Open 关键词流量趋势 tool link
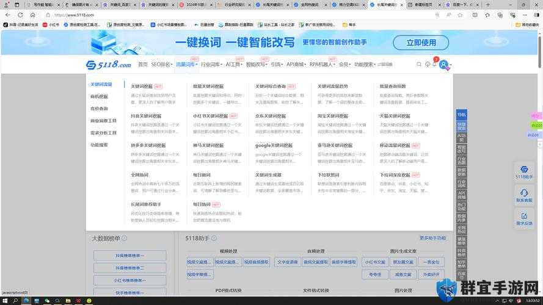Viewport: 543px width, 305px height. pyautogui.click(x=332, y=86)
